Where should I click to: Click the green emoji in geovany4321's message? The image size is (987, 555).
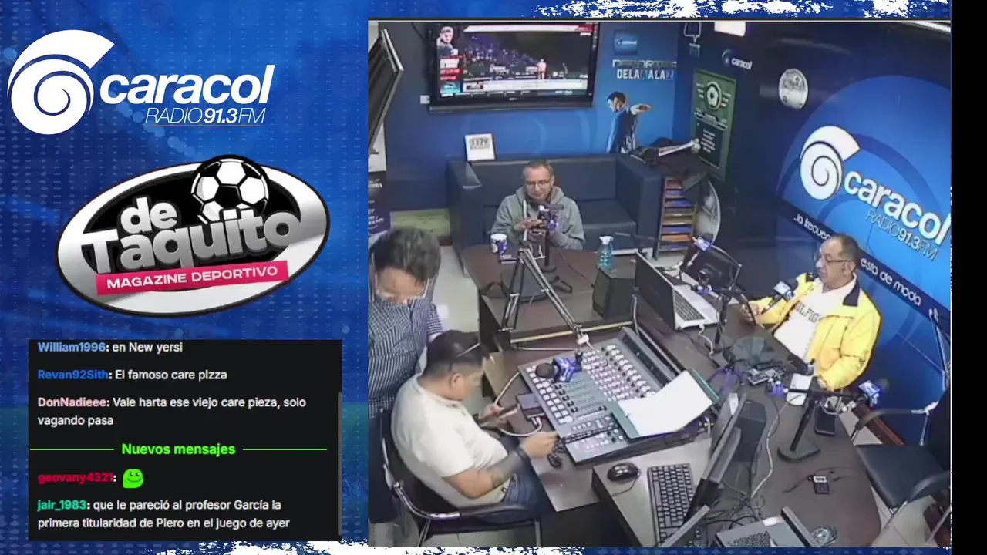pos(133,478)
